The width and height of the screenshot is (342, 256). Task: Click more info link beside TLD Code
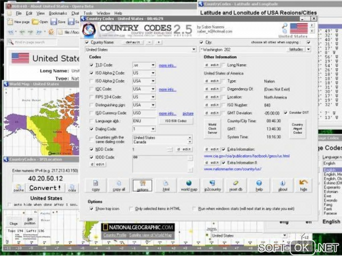click(168, 66)
